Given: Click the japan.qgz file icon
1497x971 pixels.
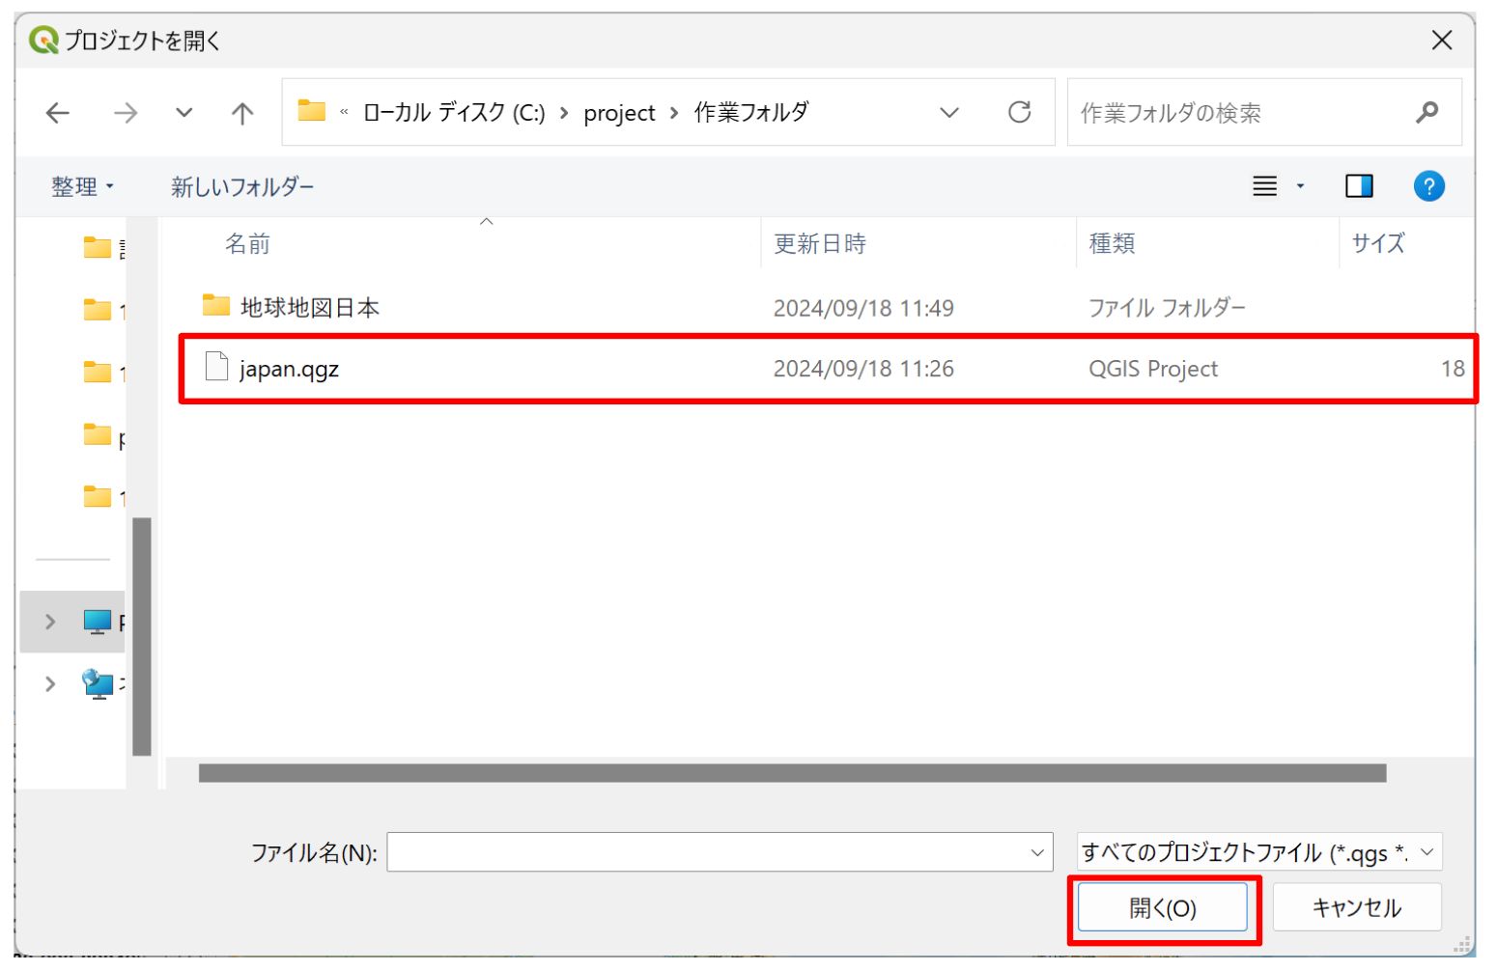Looking at the screenshot, I should [217, 367].
